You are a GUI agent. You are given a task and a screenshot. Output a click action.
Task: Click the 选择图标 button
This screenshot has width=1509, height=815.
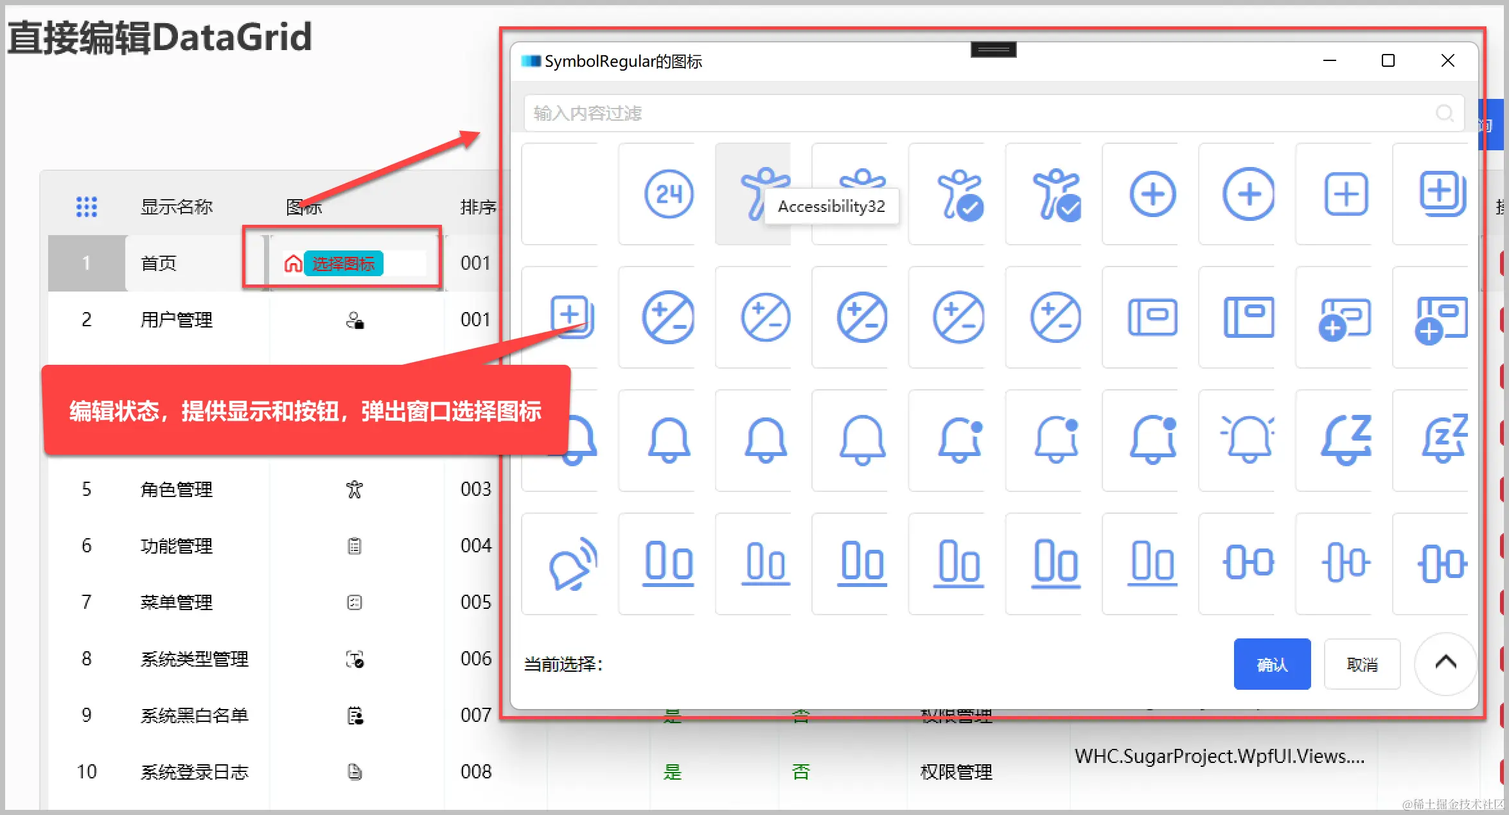coord(344,263)
